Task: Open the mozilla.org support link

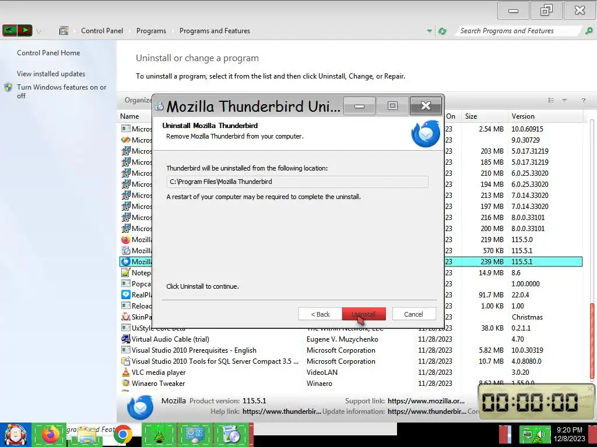Action: click(x=426, y=400)
